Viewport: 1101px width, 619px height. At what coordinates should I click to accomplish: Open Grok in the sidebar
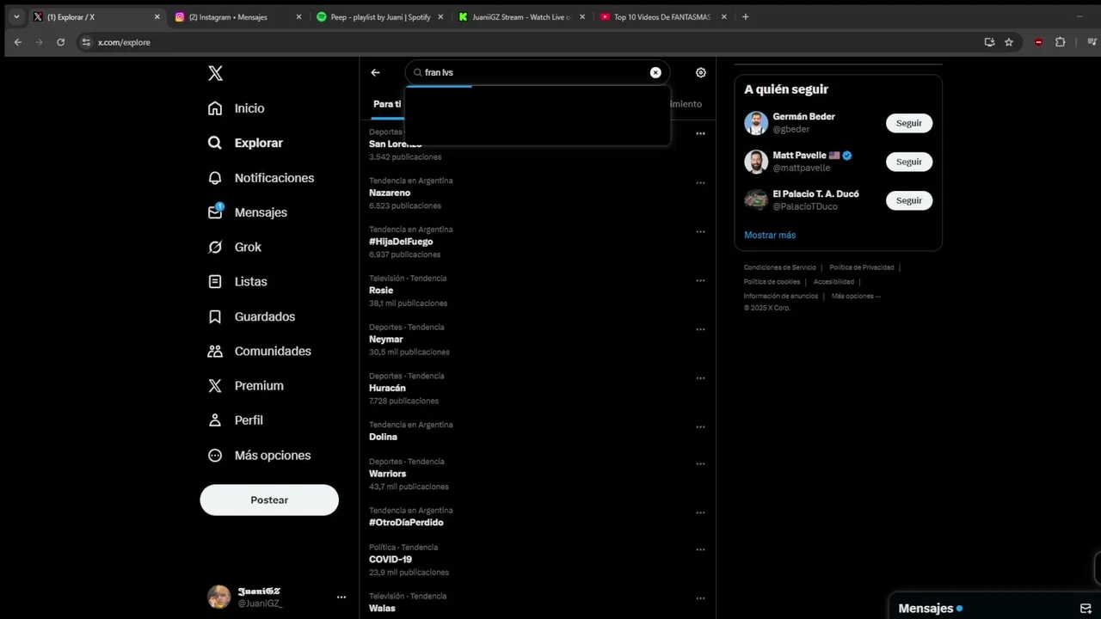click(x=235, y=247)
